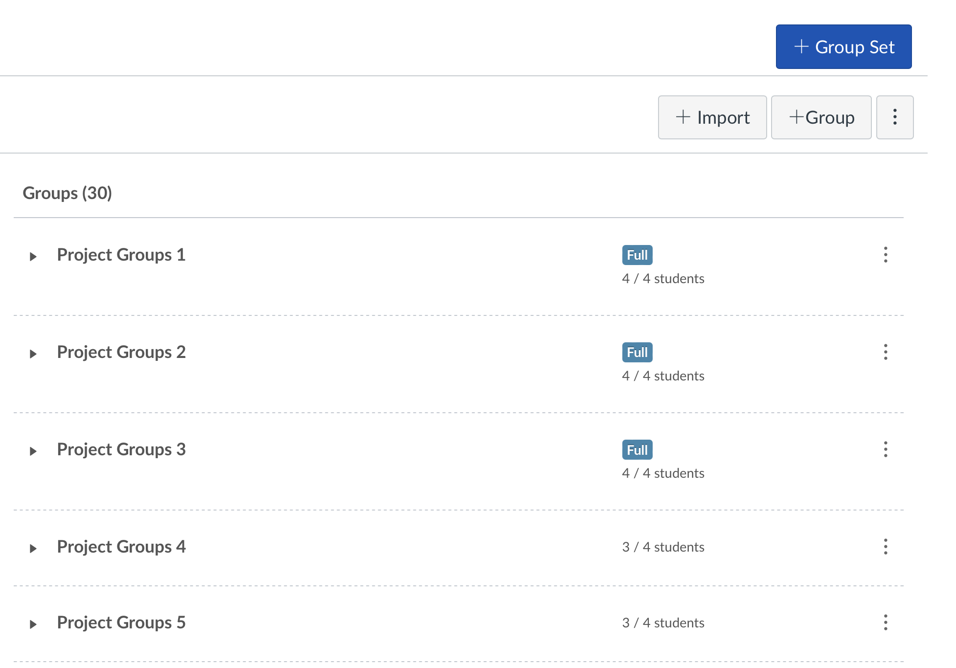The image size is (956, 668).
Task: Open options menu for Project Groups 4
Action: click(886, 547)
